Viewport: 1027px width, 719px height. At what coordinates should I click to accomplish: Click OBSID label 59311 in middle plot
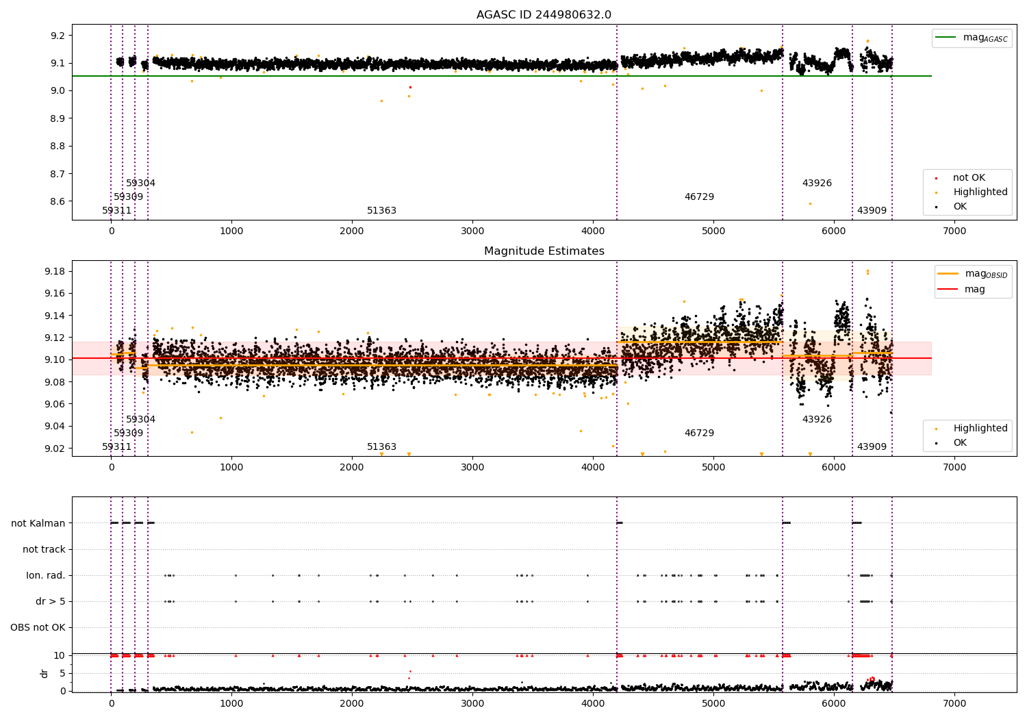(116, 447)
